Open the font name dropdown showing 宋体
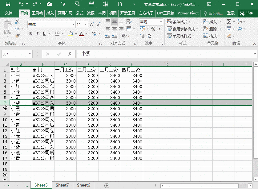The image size is (258, 189). click(73, 25)
